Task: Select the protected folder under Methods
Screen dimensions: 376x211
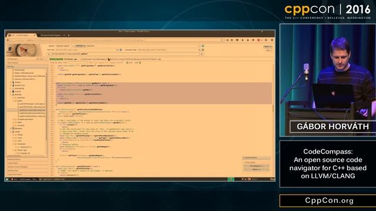Action: tap(21, 98)
